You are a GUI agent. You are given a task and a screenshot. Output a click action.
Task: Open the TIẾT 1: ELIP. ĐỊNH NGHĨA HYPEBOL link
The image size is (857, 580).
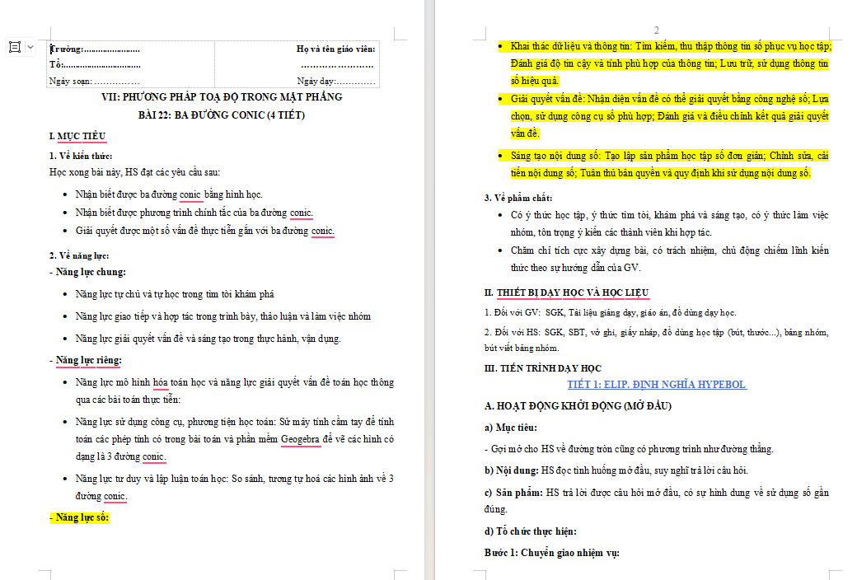[x=657, y=384]
